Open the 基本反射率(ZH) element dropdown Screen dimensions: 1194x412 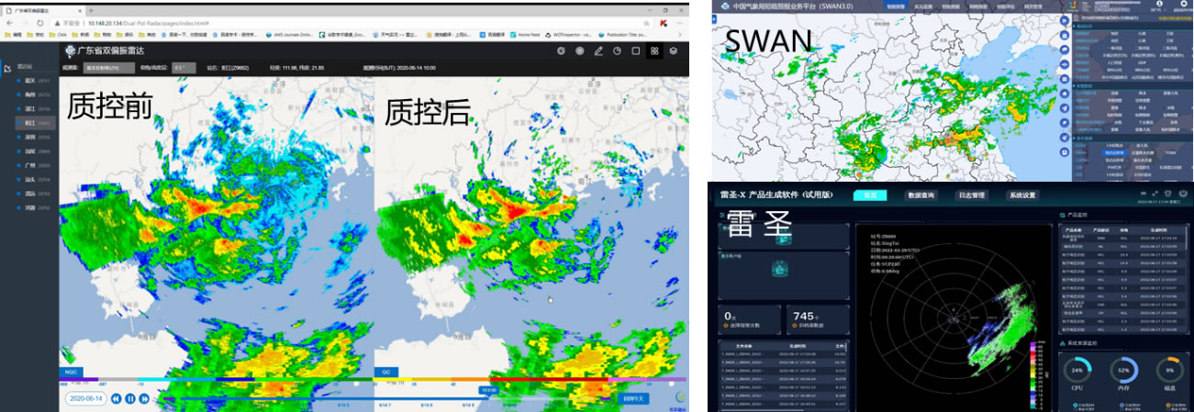coord(108,68)
